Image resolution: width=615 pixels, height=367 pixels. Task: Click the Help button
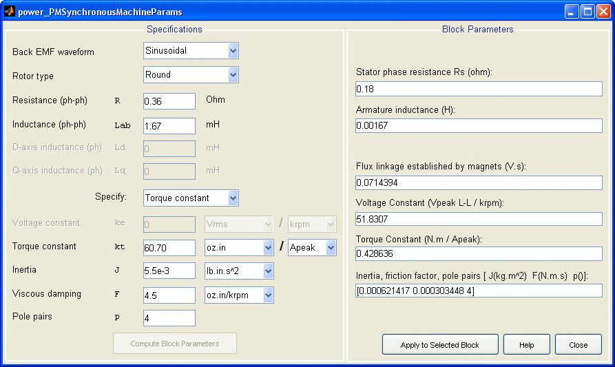pyautogui.click(x=527, y=345)
